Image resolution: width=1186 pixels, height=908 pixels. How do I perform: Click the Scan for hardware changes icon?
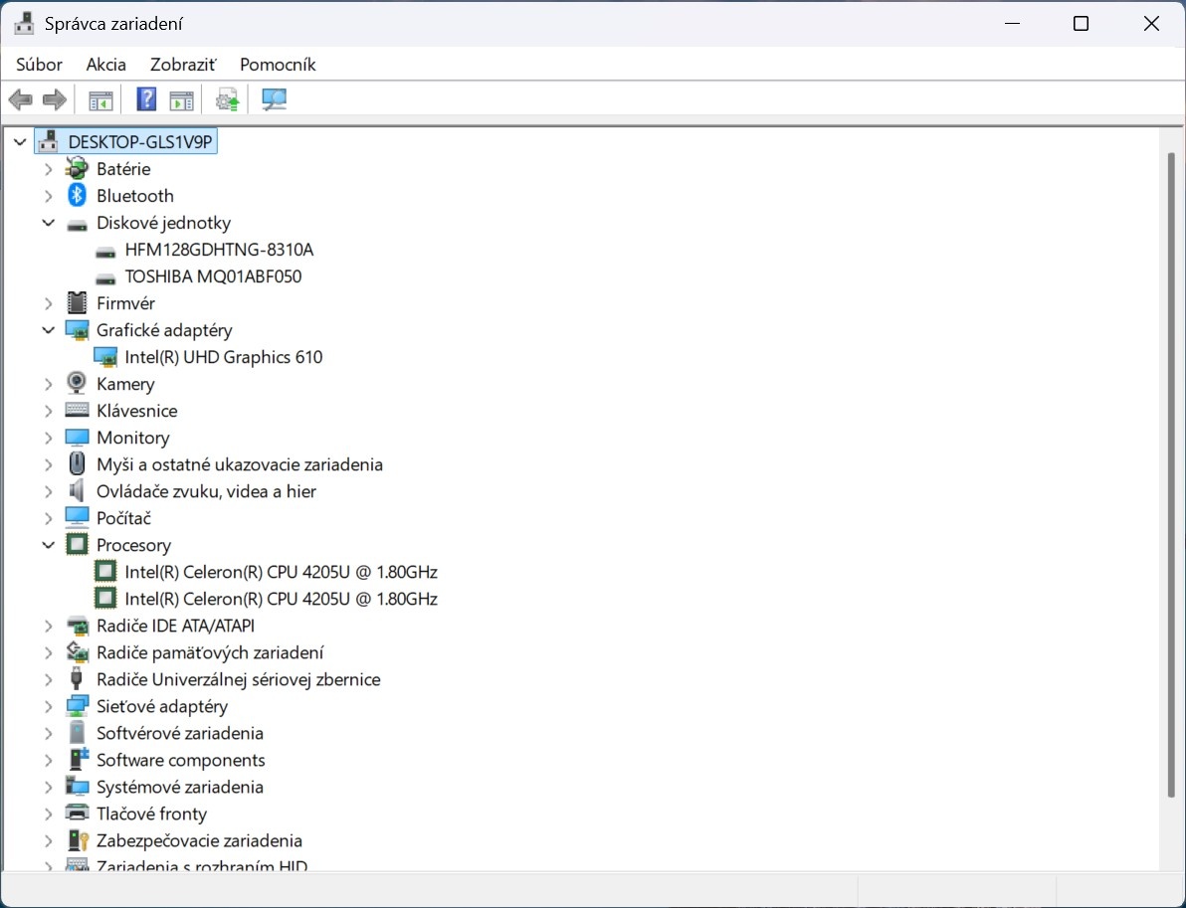tap(274, 98)
